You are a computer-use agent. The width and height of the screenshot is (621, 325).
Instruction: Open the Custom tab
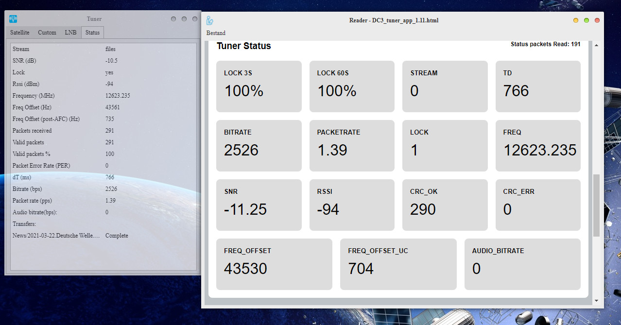47,33
